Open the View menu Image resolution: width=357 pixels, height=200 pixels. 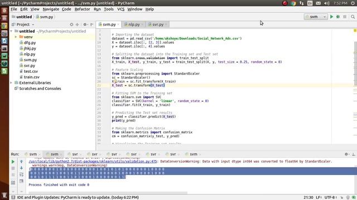coord(35,9)
